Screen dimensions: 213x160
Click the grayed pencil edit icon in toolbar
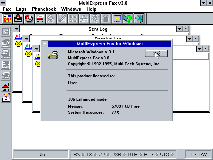(x=62, y=19)
